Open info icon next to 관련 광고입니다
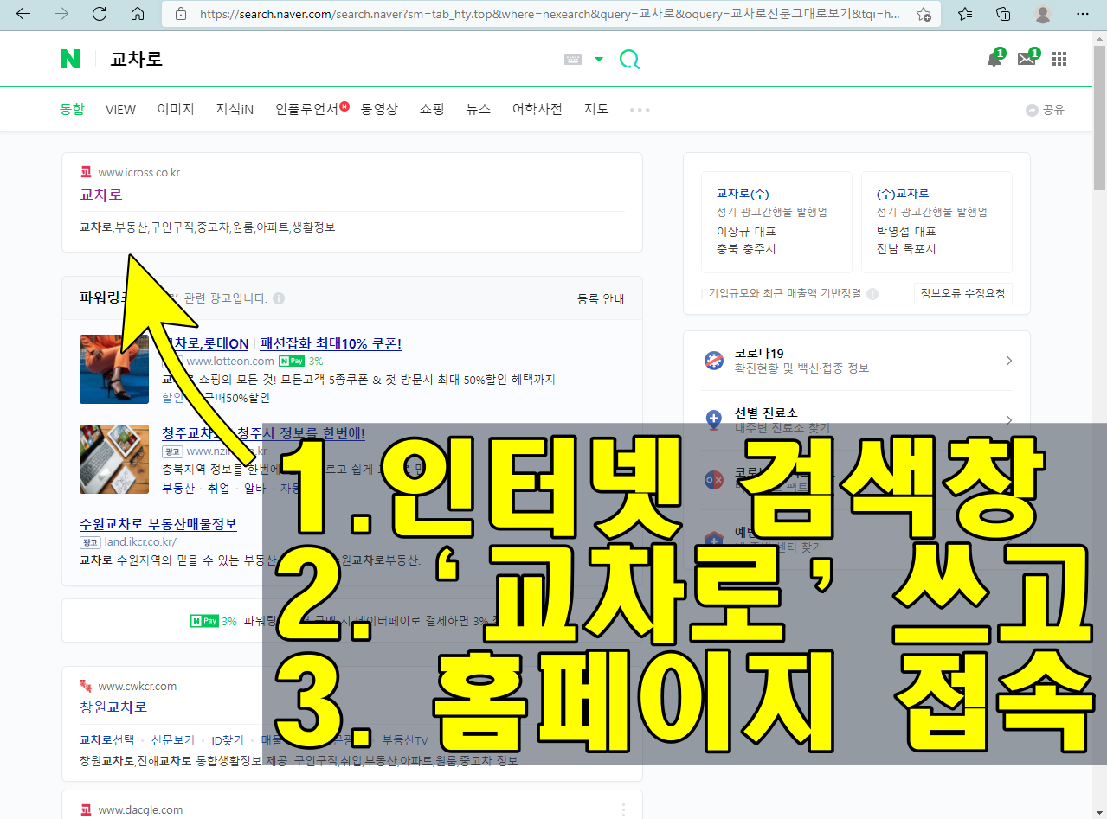1107x819 pixels. point(279,298)
